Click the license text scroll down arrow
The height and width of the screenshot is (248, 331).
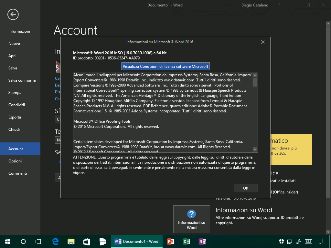coord(255,150)
